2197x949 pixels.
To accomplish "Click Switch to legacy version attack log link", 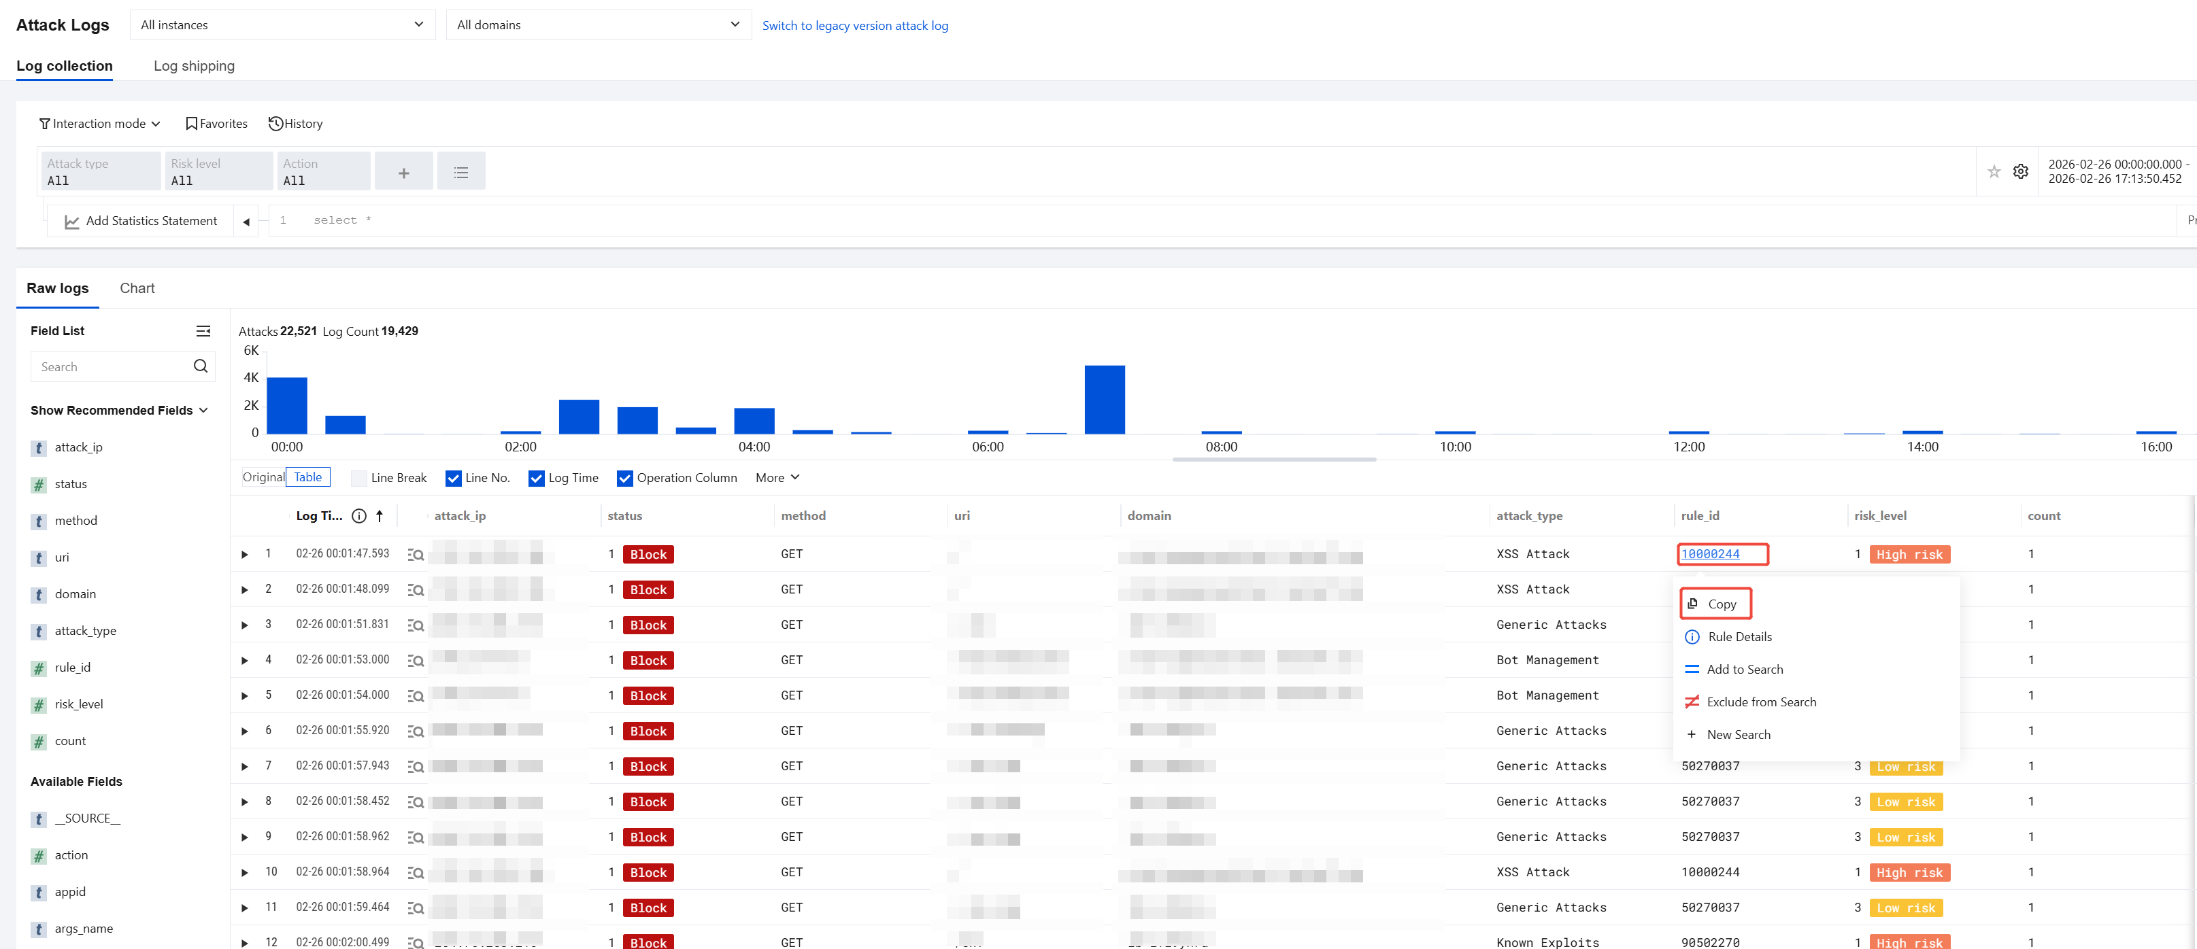I will [x=854, y=26].
